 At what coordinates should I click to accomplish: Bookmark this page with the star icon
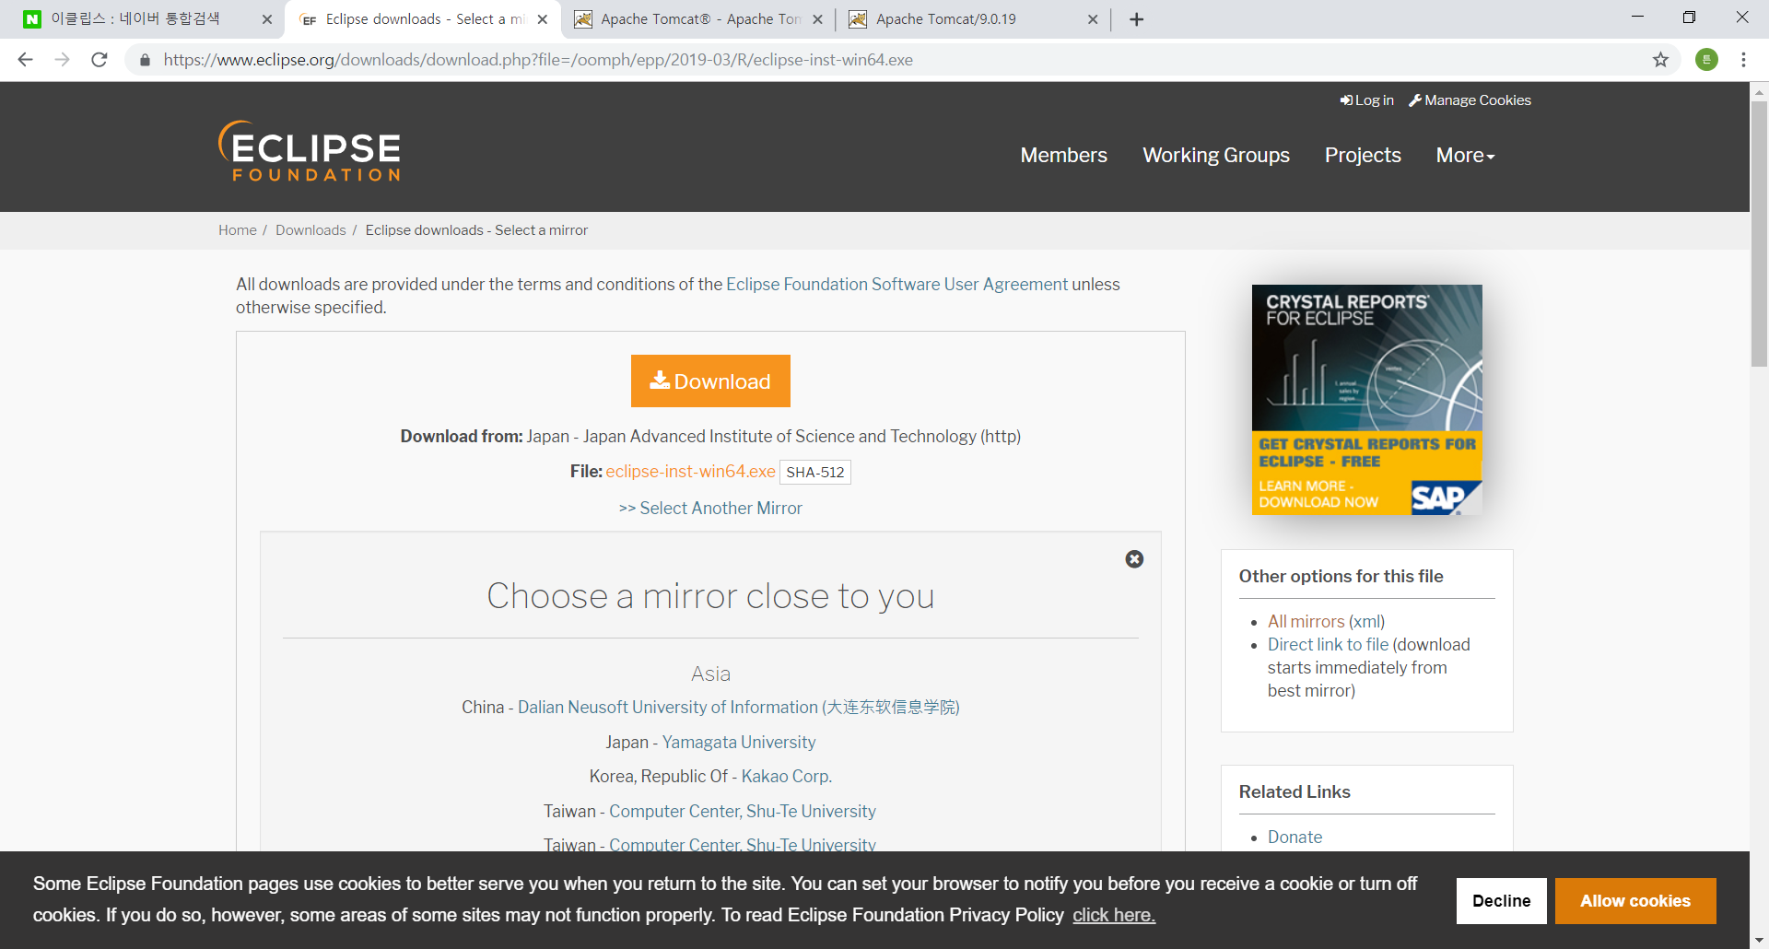pyautogui.click(x=1660, y=60)
